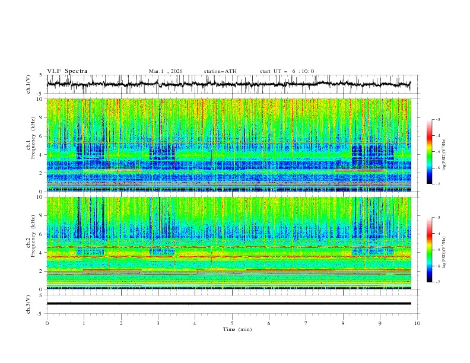Viewport: 470px width, 363px height.
Task: Click the "8" kHz tick on ch.2 frequency axis
Action: (x=42, y=216)
